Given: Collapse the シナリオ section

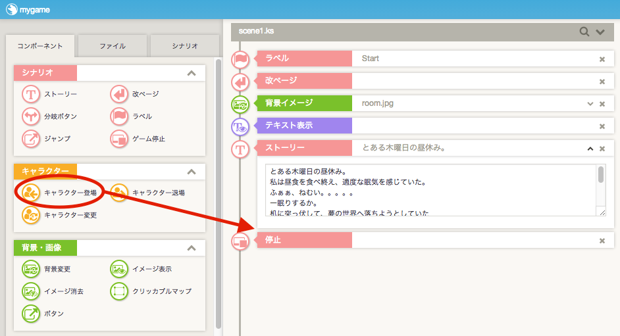Looking at the screenshot, I should [192, 73].
